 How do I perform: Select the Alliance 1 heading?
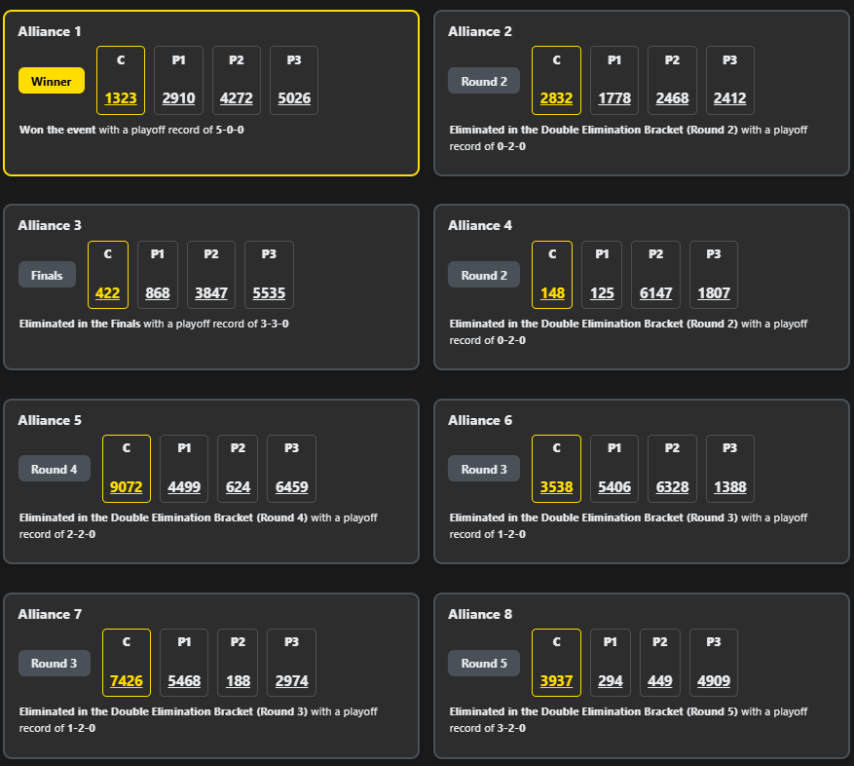click(50, 31)
